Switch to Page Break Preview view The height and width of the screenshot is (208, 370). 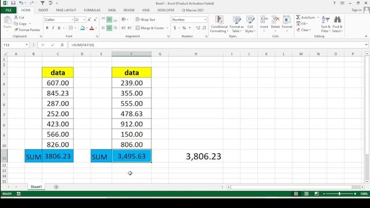pyautogui.click(x=317, y=194)
